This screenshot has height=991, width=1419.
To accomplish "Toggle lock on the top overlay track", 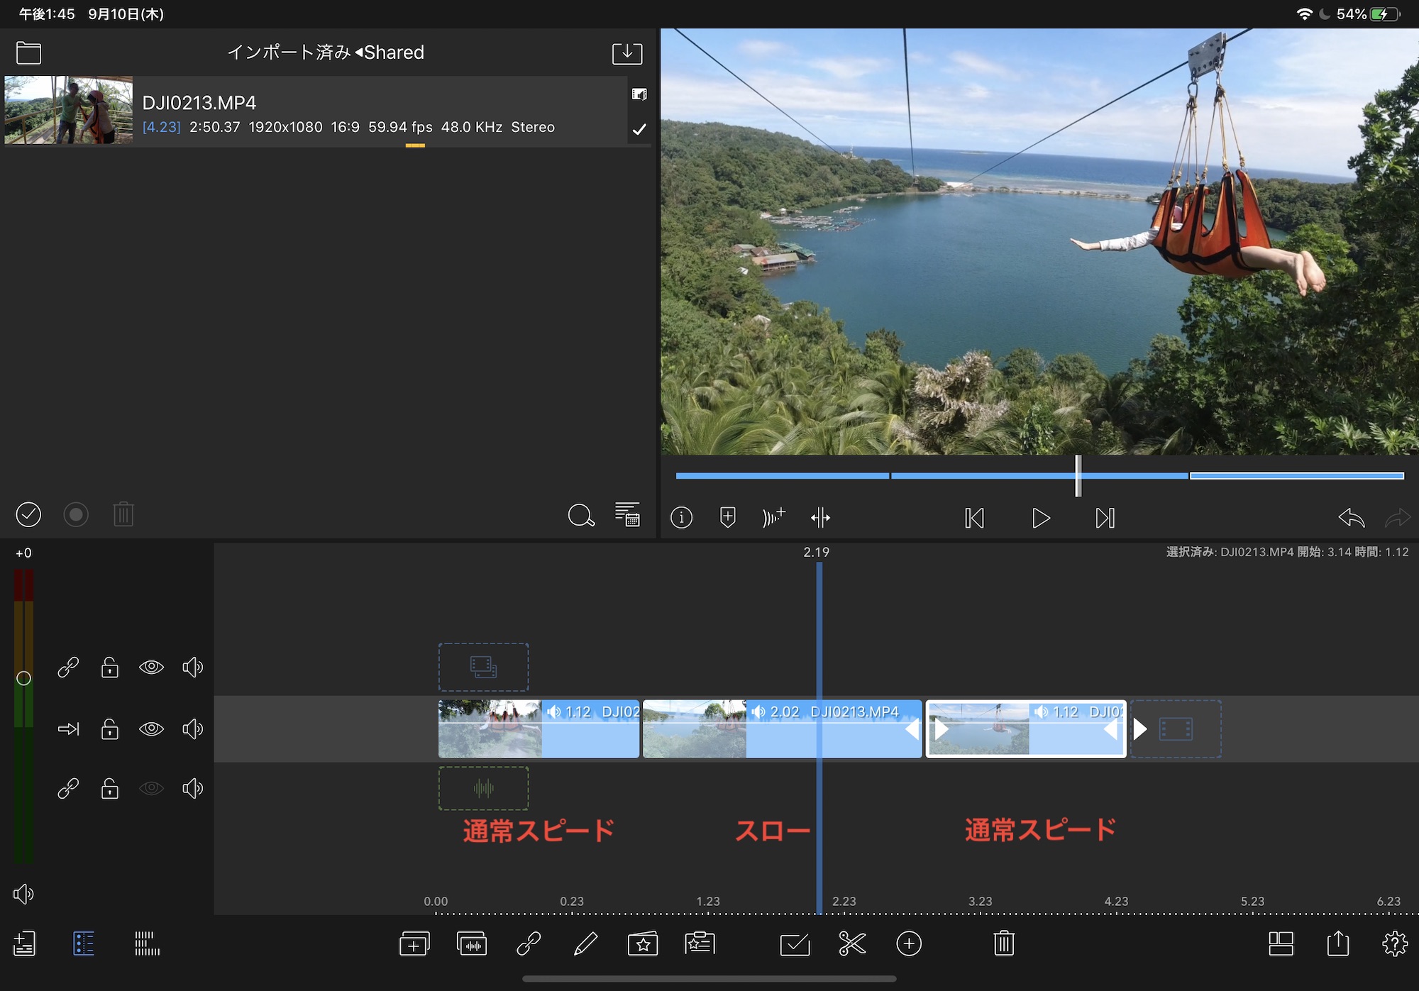I will pyautogui.click(x=110, y=668).
